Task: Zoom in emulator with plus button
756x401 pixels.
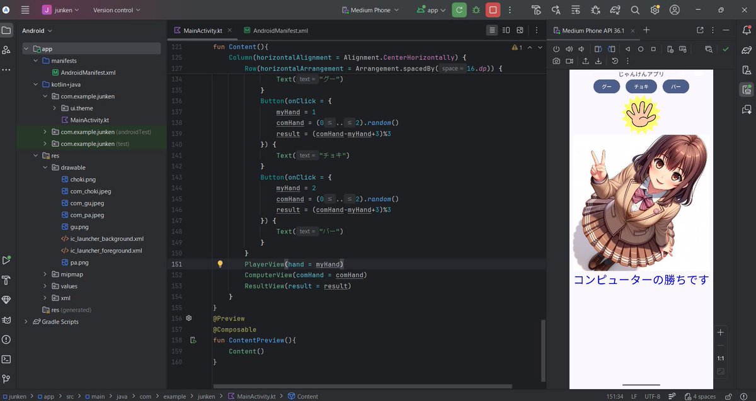Action: point(721,332)
